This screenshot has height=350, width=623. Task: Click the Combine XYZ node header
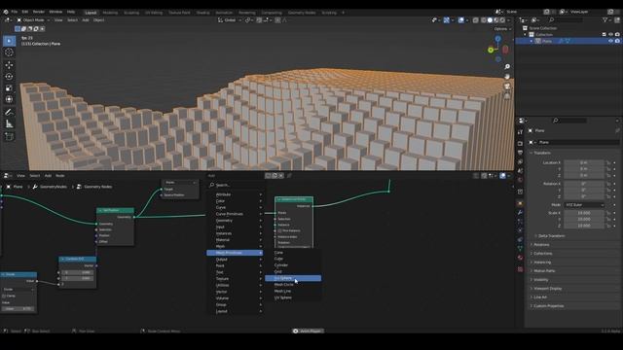pyautogui.click(x=78, y=259)
